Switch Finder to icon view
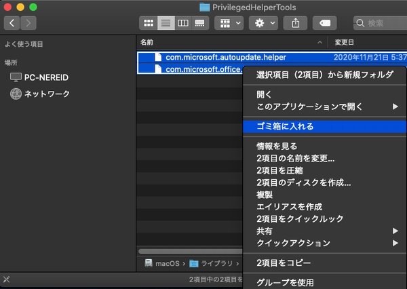407x289 pixels. tap(149, 23)
